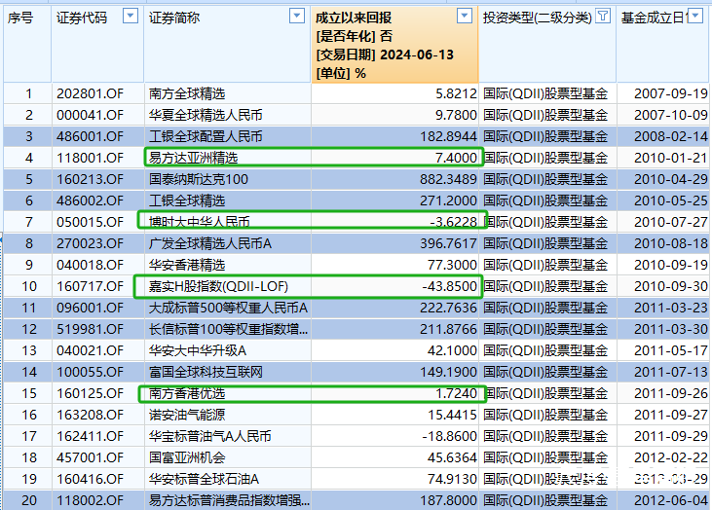The width and height of the screenshot is (712, 510).
Task: Click return value 222.7636
Action: click(448, 308)
